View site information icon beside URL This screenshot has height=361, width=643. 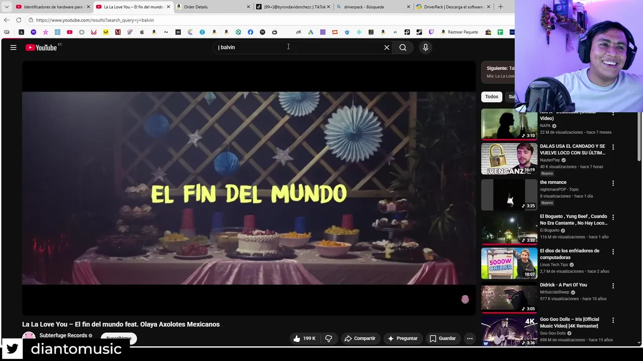[31, 20]
